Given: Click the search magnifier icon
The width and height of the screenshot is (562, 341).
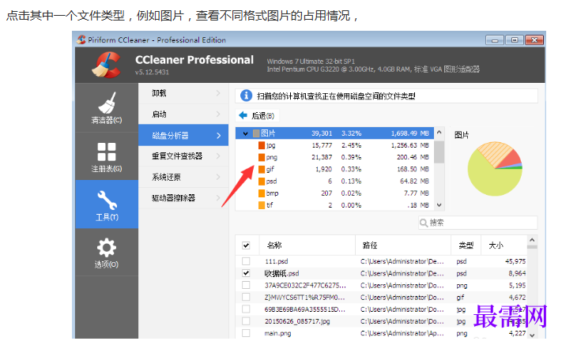Looking at the screenshot, I should point(424,223).
